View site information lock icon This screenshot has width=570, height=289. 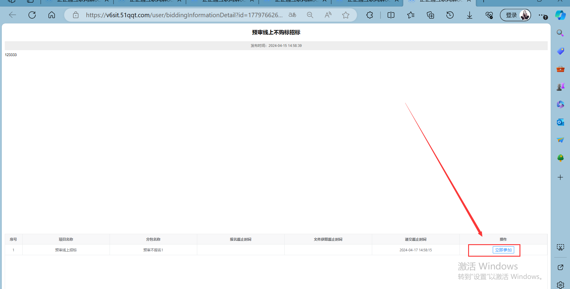click(76, 15)
